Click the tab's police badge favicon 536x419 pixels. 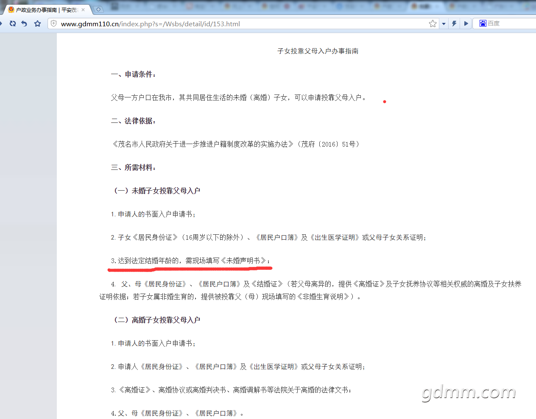11,9
